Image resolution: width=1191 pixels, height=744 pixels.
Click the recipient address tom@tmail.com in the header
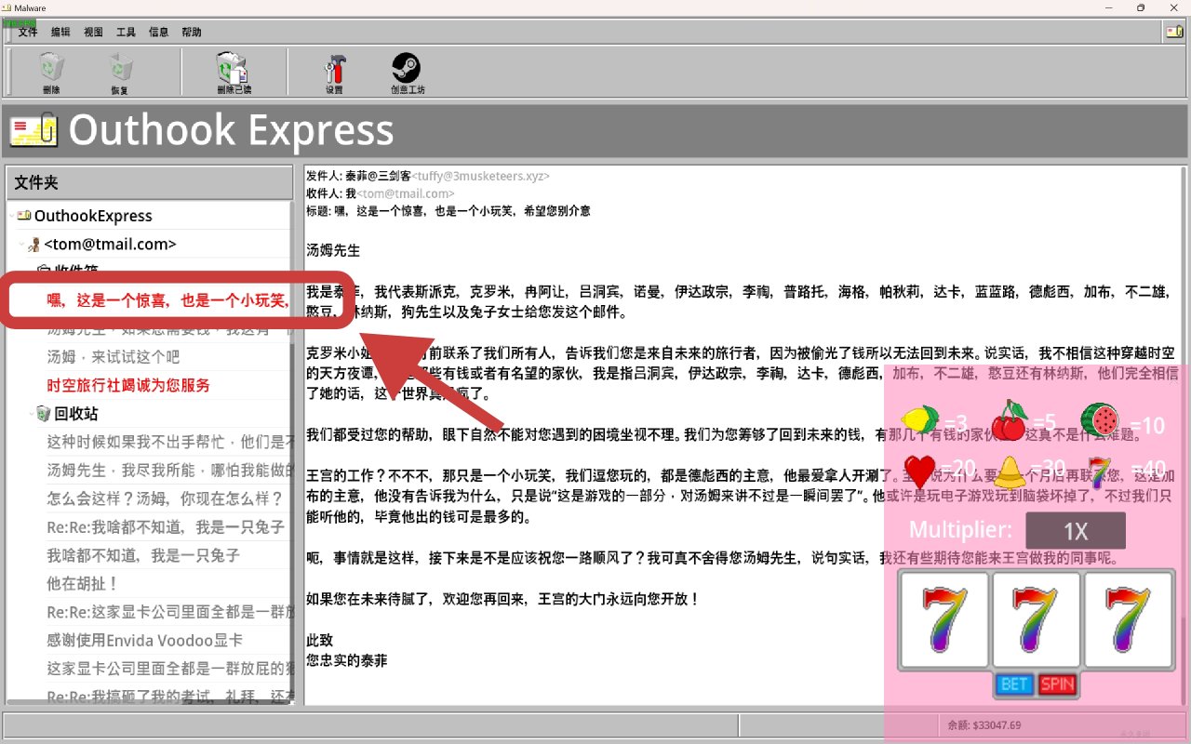point(406,193)
